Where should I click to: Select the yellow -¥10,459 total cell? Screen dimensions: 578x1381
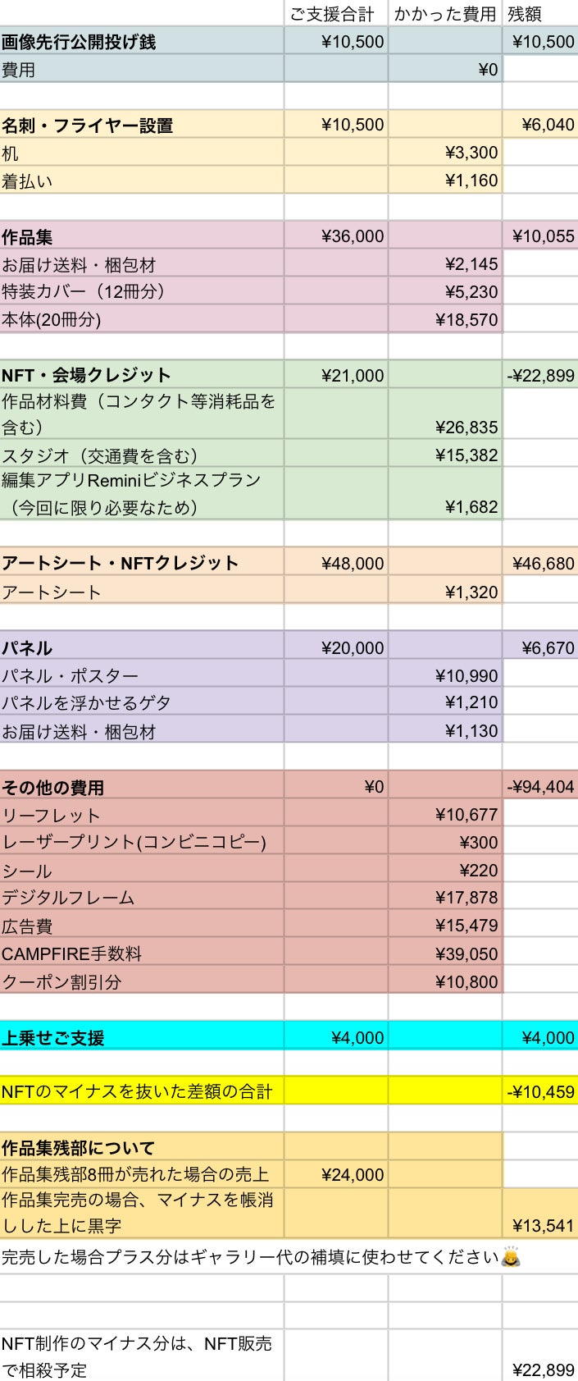540,1092
